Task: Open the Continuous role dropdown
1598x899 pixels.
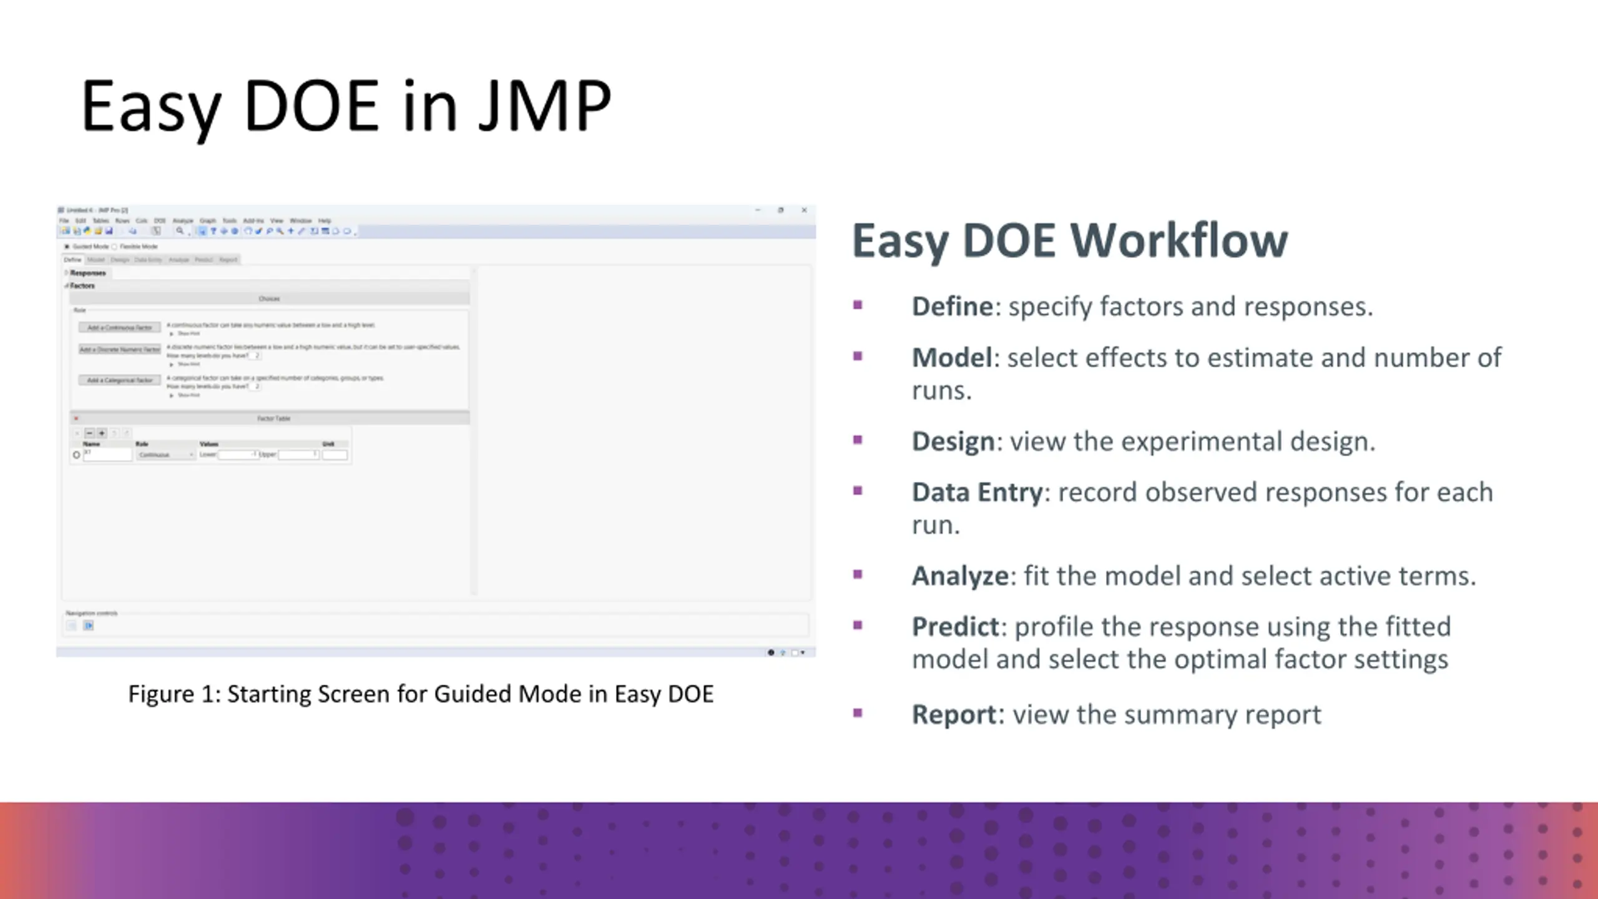Action: coord(166,454)
